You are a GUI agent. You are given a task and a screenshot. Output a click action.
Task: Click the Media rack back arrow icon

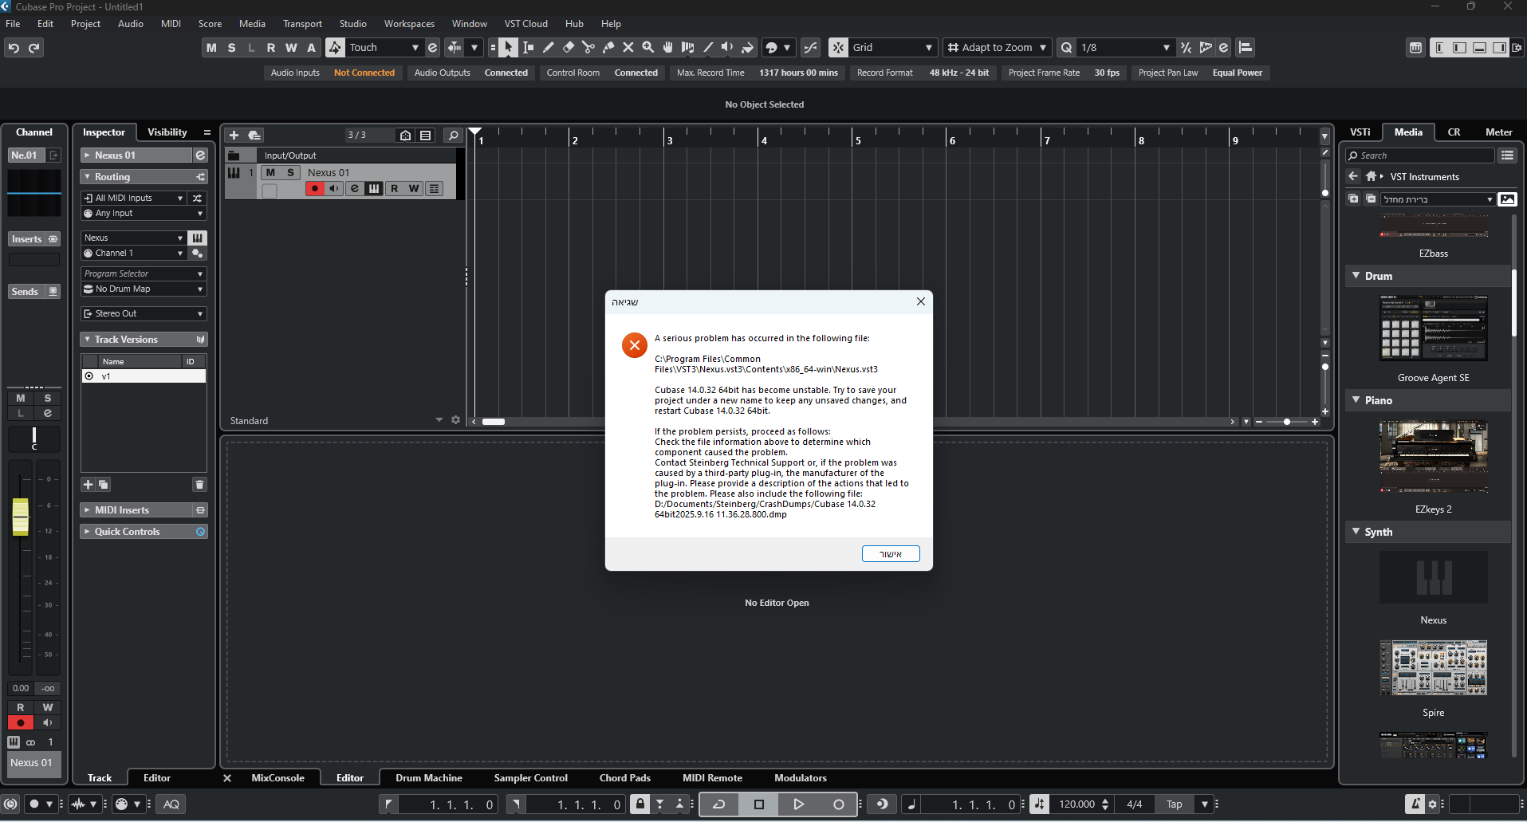pos(1353,176)
